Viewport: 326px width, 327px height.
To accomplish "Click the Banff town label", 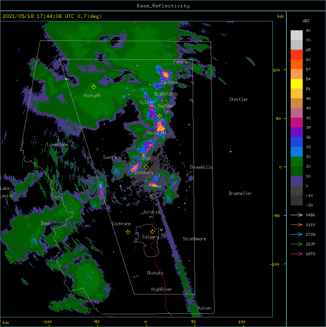I will click(x=47, y=223).
